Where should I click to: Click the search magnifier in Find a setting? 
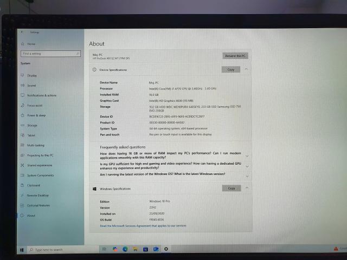78,54
